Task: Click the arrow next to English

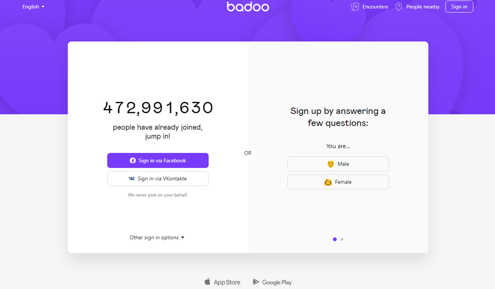Action: [x=43, y=7]
